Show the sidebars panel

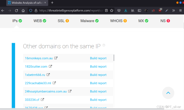pos(139,11)
